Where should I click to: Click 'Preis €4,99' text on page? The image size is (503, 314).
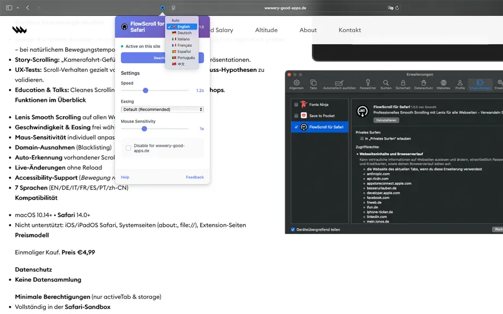click(78, 252)
